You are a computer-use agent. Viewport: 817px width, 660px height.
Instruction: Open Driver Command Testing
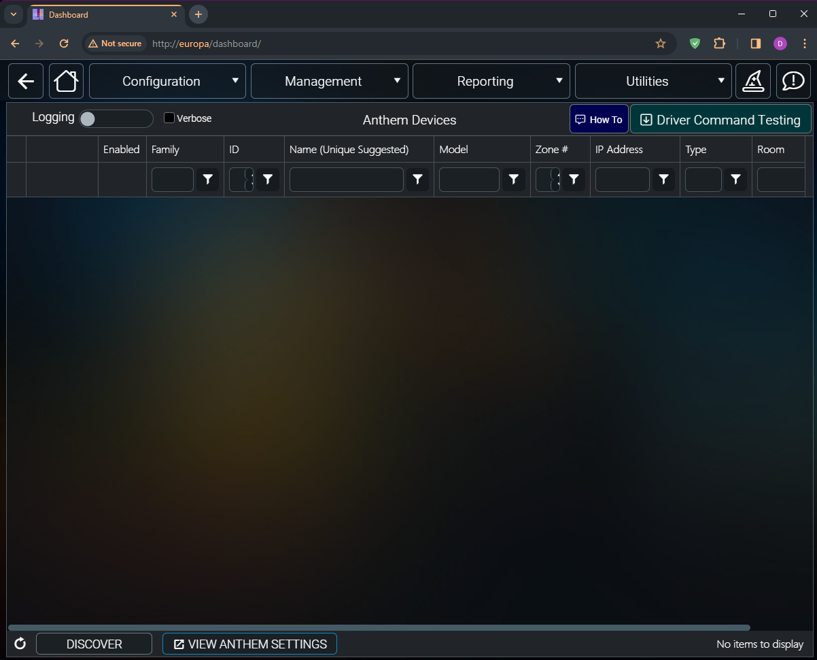tap(720, 119)
